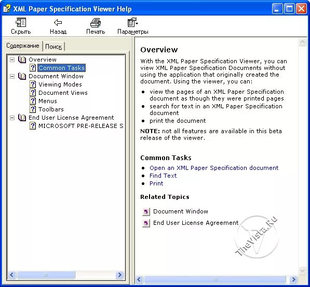Click the question page icon beside Document Views
The height and width of the screenshot is (287, 310).
click(x=33, y=93)
